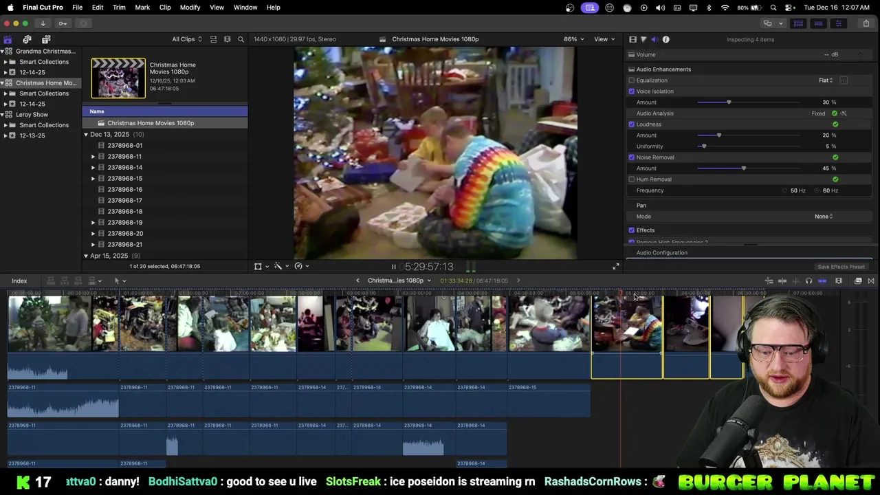Open the Color inspector triangle icon

pos(643,39)
